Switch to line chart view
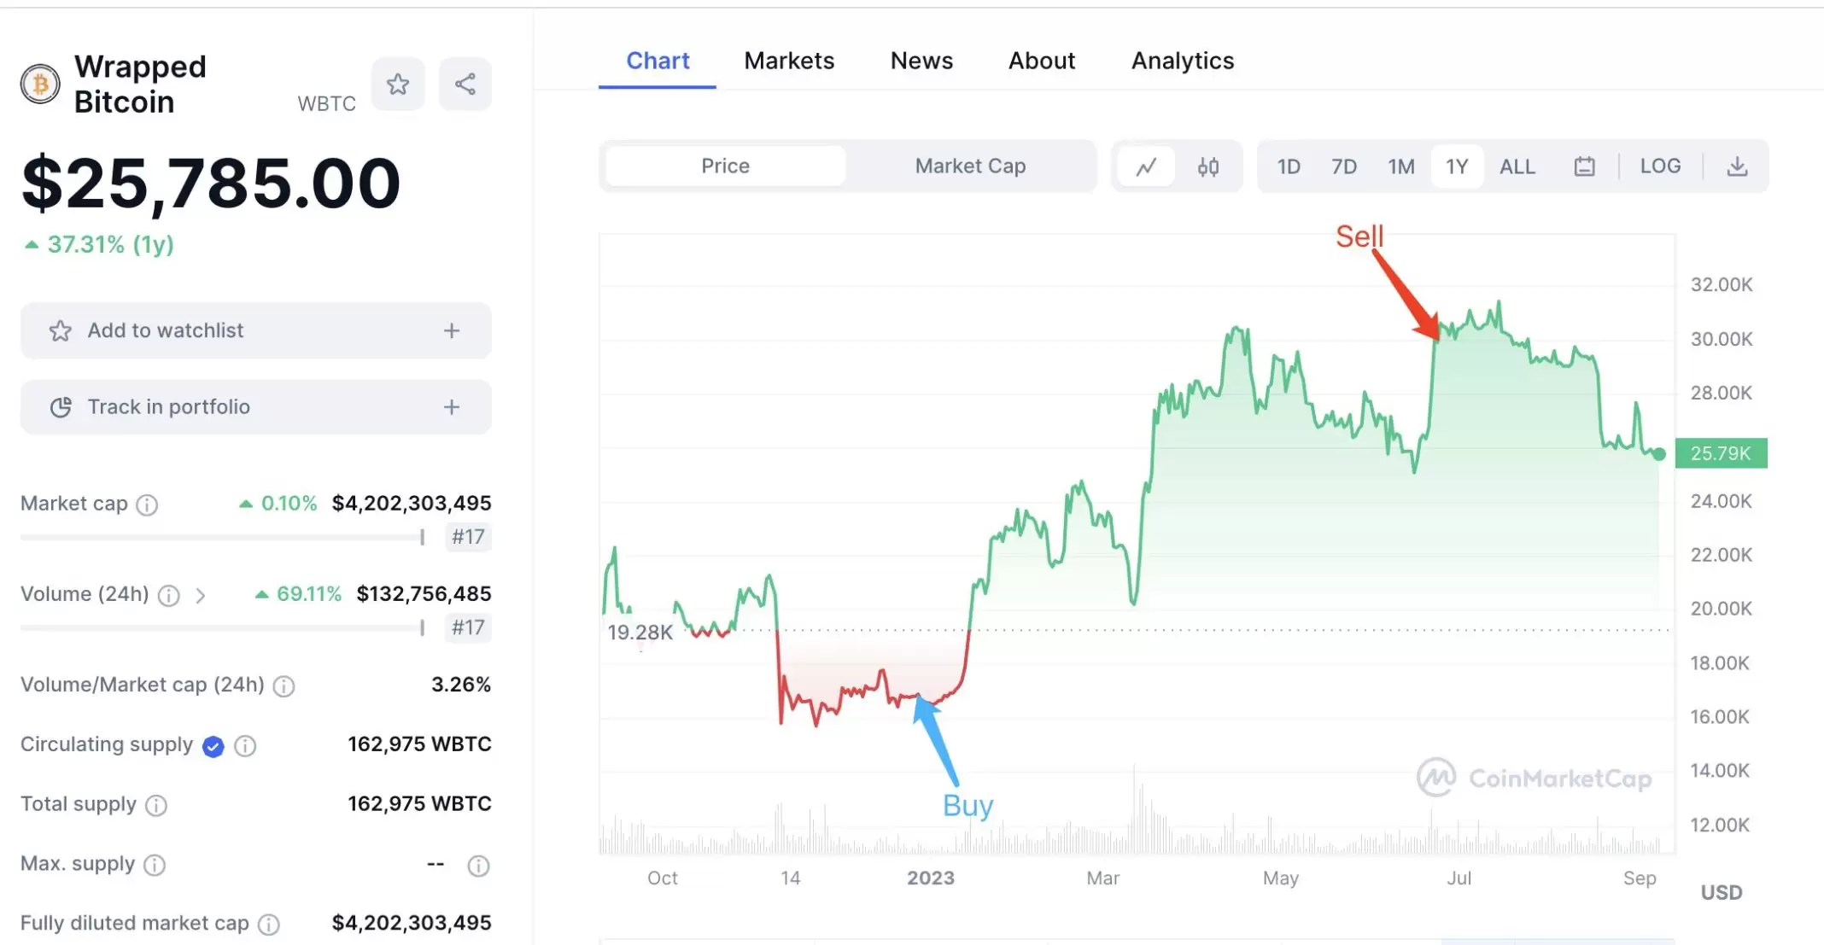 1146,166
